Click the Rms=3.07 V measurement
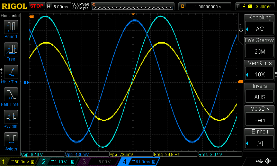Viewport: 277px width, 166px height. tap(220, 154)
